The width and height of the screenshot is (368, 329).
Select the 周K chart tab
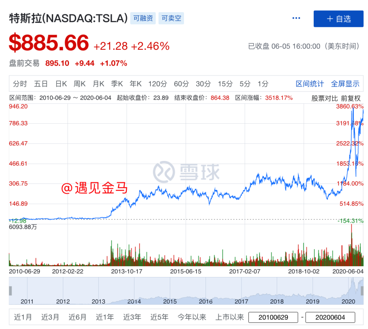79,84
